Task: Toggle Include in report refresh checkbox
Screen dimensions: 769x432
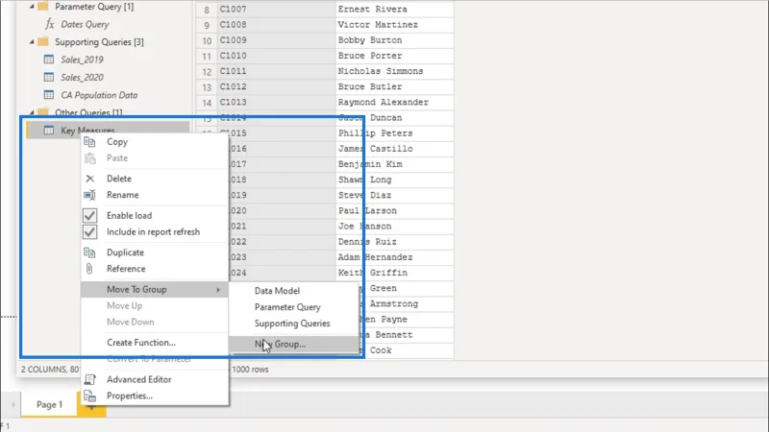Action: [x=89, y=231]
